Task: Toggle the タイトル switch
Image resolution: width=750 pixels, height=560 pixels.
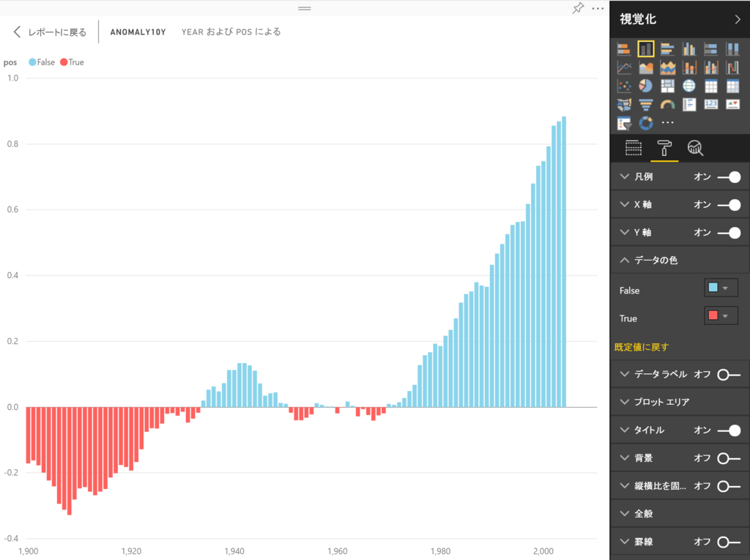Action: (x=729, y=430)
